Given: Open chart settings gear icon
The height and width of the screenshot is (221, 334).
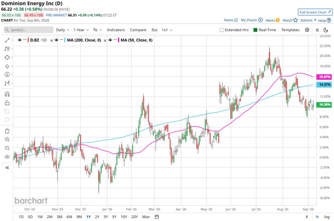Looking at the screenshot, I should pos(307,30).
